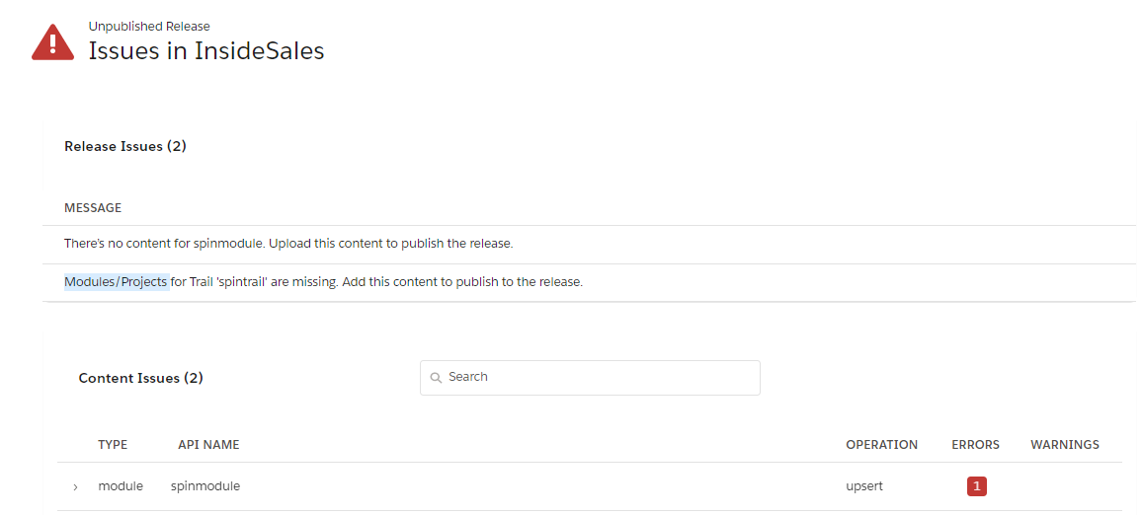Sort by OPERATION column header
Viewport: 1143px width, 515px height.
coord(881,445)
